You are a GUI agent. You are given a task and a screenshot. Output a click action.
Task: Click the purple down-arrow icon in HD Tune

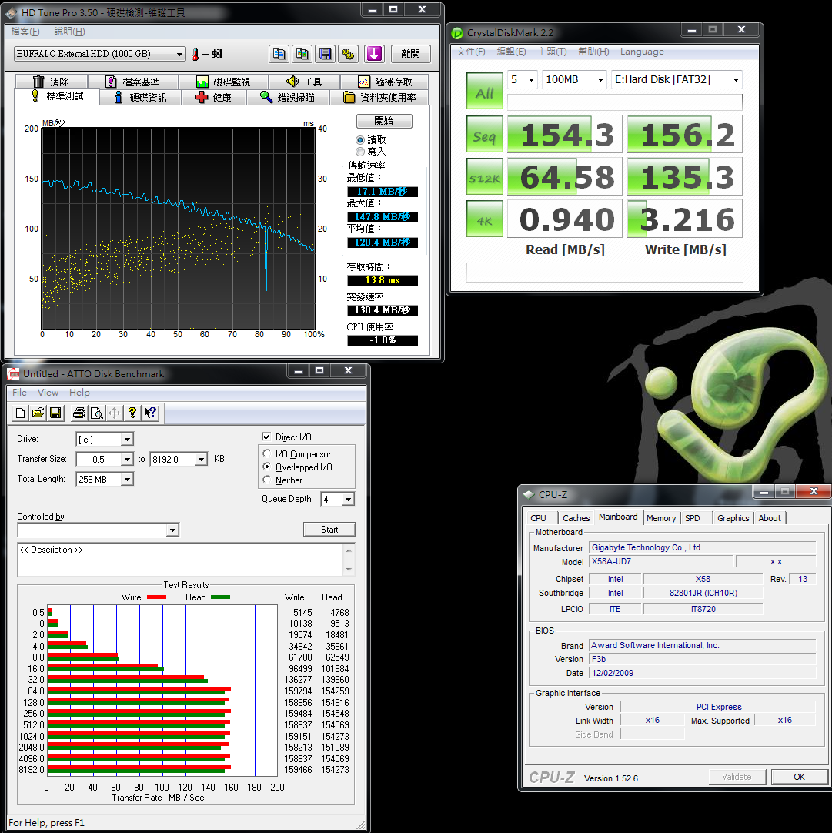pyautogui.click(x=374, y=54)
